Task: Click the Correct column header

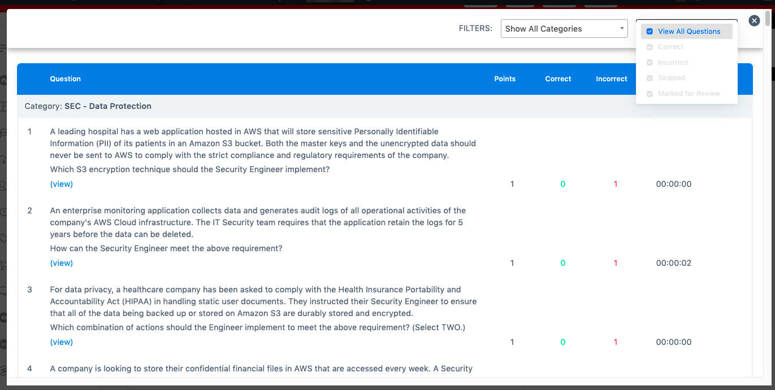Action: (x=558, y=79)
